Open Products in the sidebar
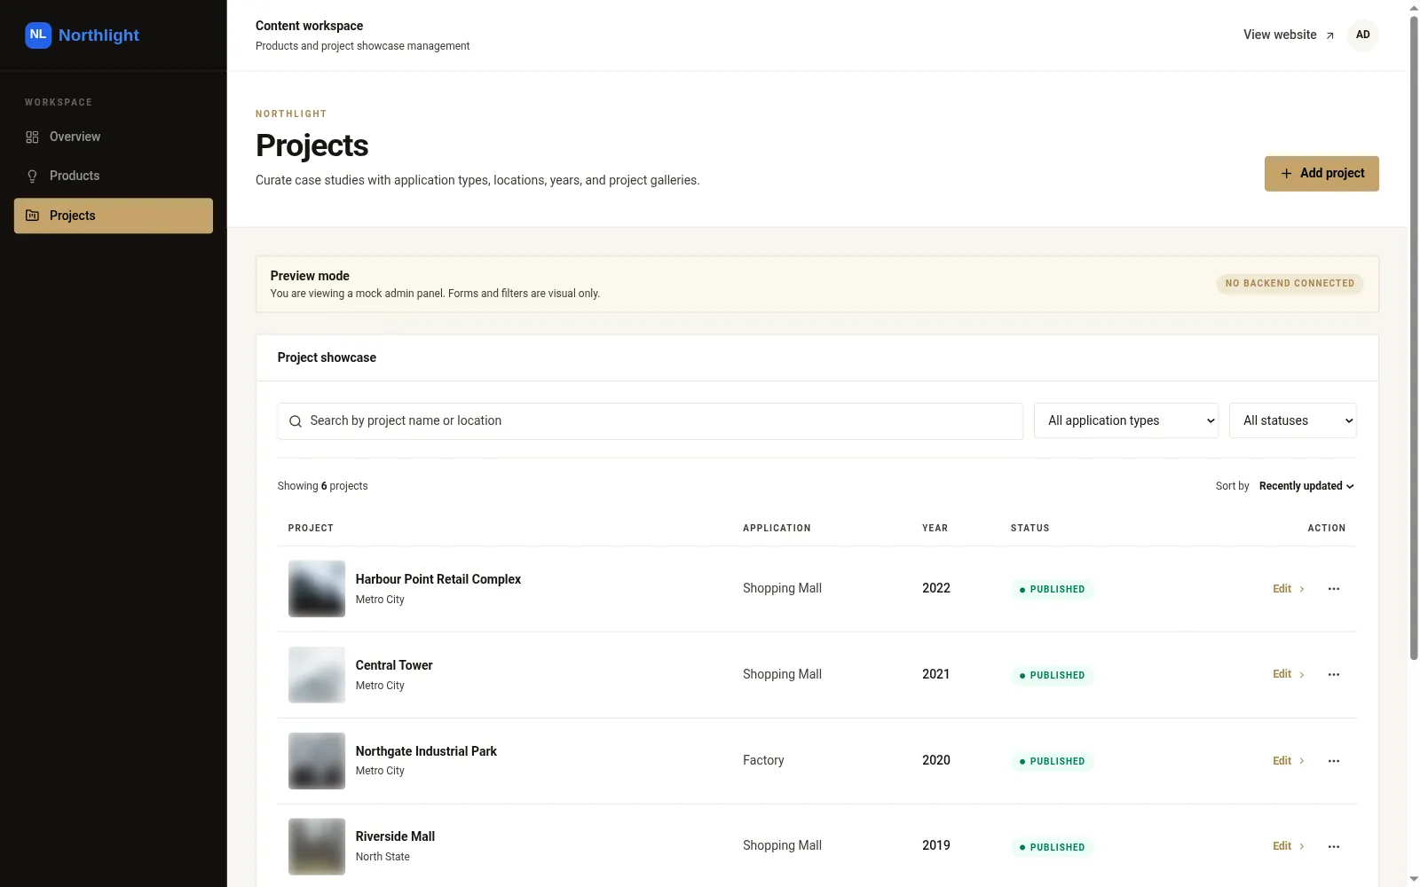 (x=114, y=176)
